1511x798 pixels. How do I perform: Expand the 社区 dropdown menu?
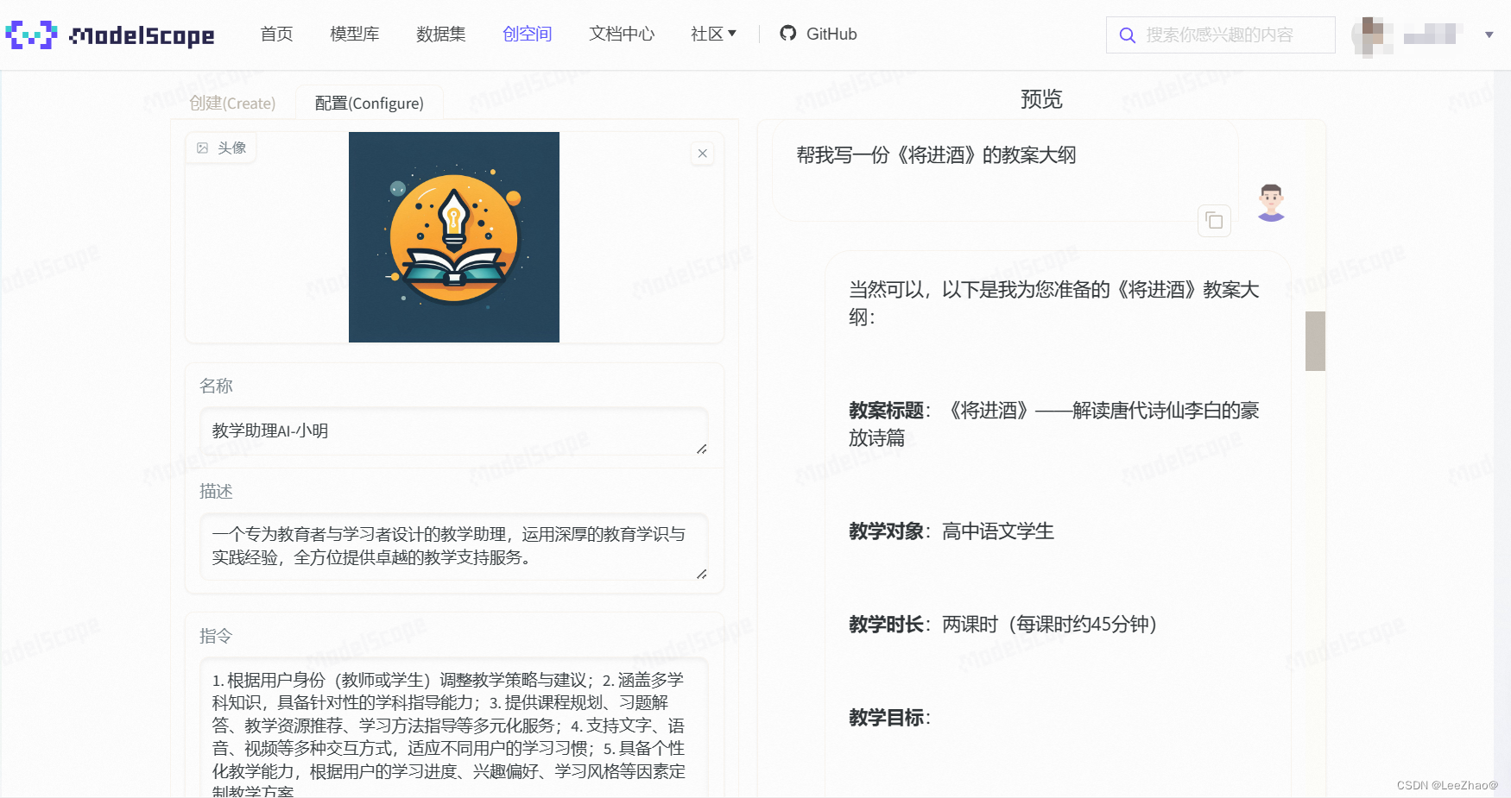(x=713, y=34)
